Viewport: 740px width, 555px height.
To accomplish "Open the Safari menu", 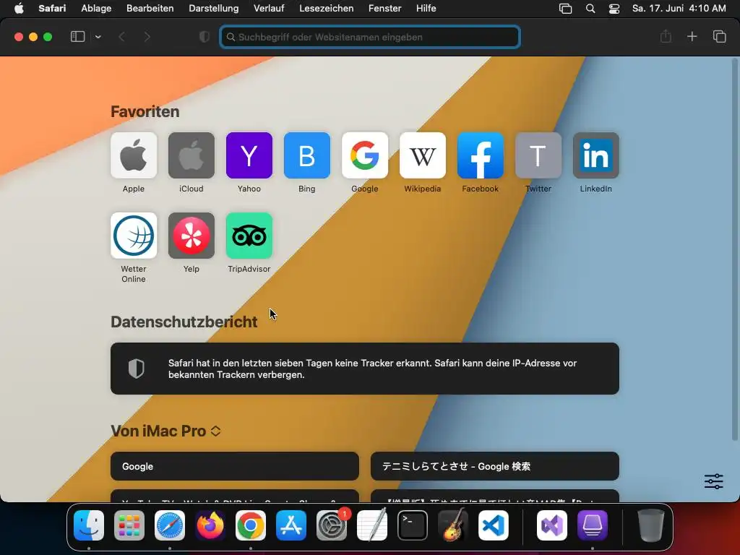I will pyautogui.click(x=52, y=9).
